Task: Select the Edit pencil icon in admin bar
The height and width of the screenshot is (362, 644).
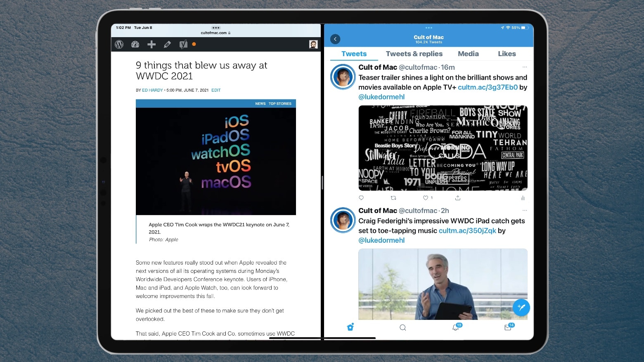Action: pos(167,44)
